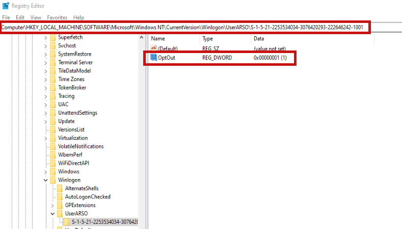Expand the Svchost key
This screenshot has width=402, height=229.
(46, 46)
